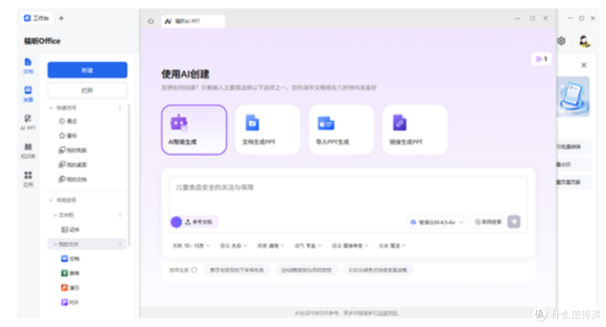The image size is (606, 327).
Task: Click the 打开 button
Action: pyautogui.click(x=88, y=90)
